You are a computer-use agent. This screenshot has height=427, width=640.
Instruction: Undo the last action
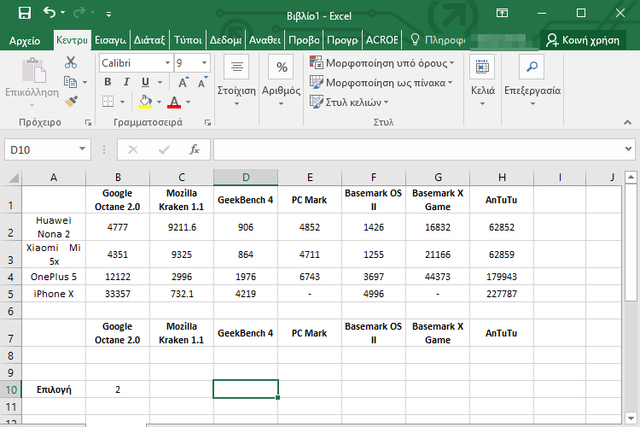pyautogui.click(x=49, y=13)
